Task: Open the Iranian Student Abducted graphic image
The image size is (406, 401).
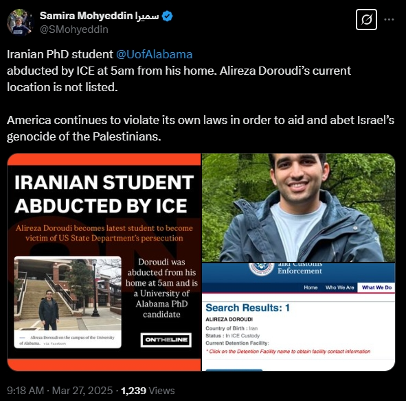Action: coord(104,262)
